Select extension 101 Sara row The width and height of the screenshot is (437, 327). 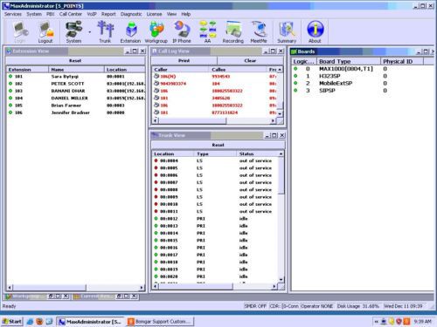(x=75, y=77)
